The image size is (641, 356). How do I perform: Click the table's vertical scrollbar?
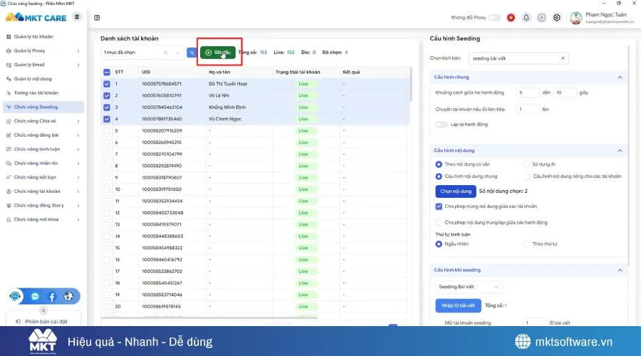click(x=410, y=84)
